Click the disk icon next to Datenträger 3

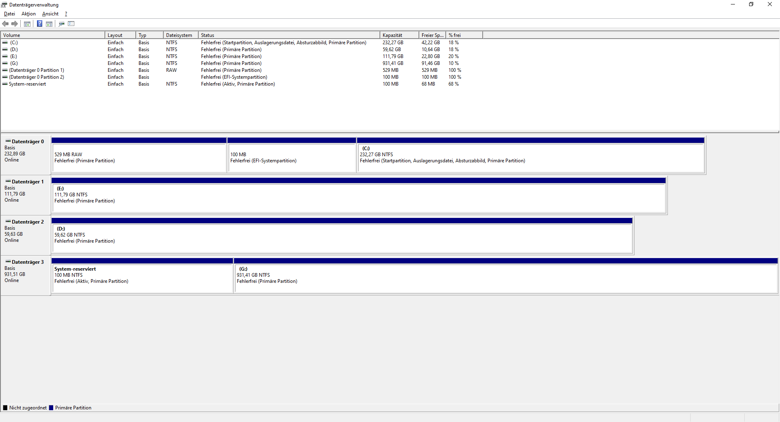8,262
